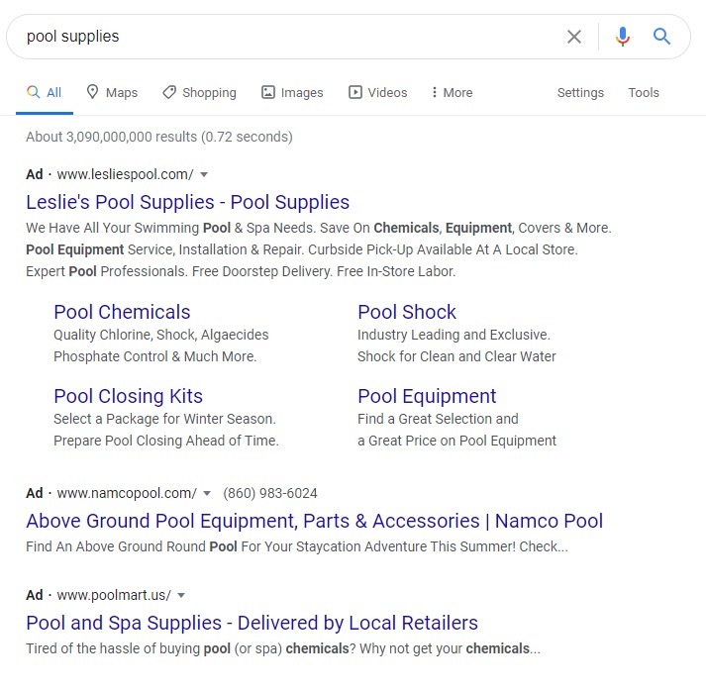Click the Videos play icon
706x690 pixels.
pyautogui.click(x=355, y=92)
